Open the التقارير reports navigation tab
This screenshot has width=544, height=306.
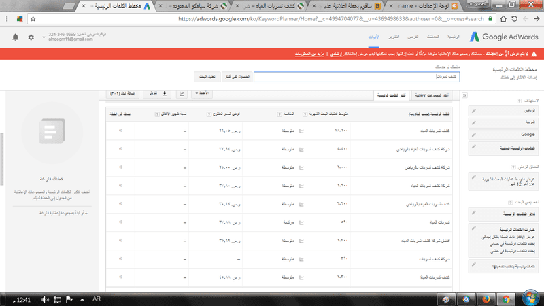click(394, 37)
